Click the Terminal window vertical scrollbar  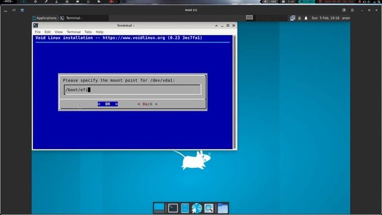[x=235, y=92]
